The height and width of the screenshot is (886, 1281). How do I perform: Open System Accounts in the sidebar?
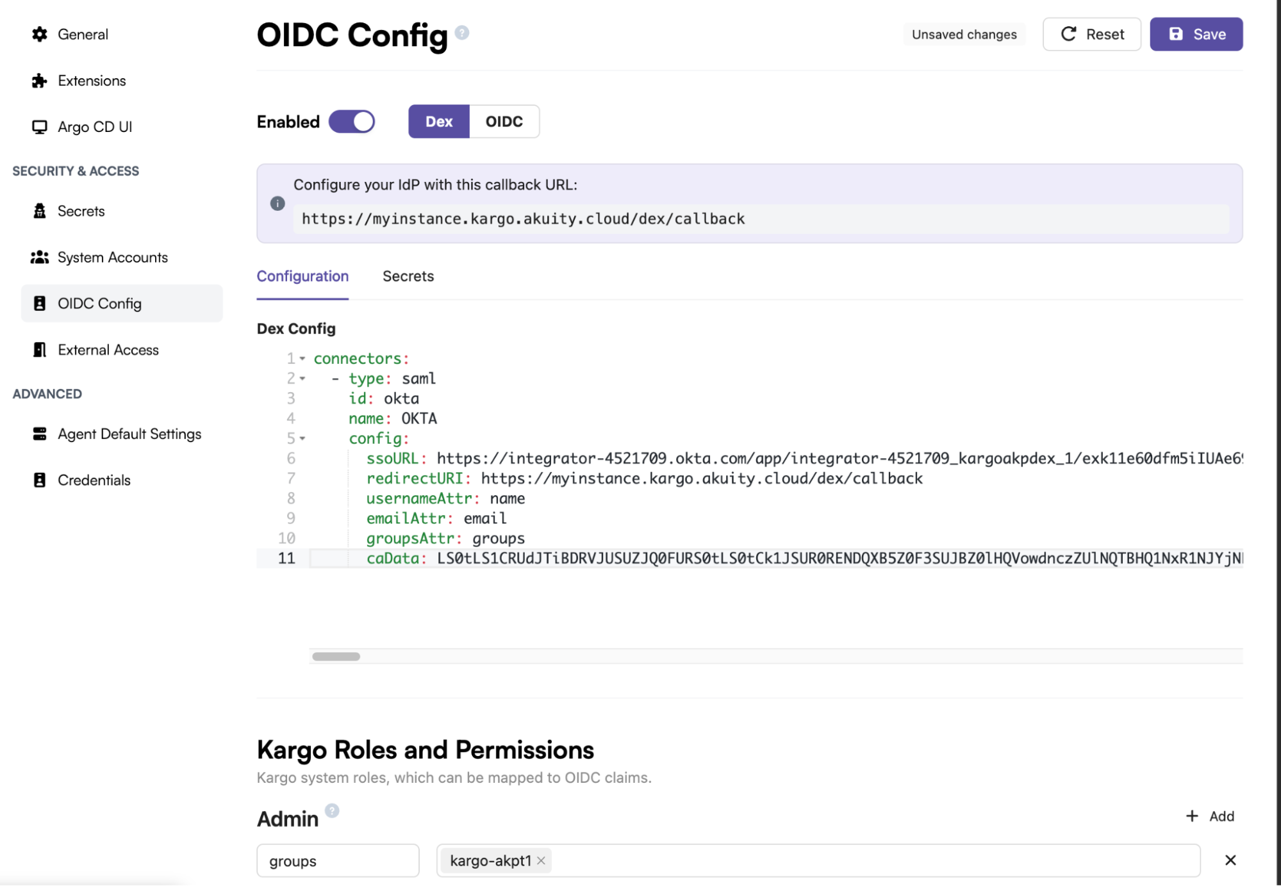122,257
